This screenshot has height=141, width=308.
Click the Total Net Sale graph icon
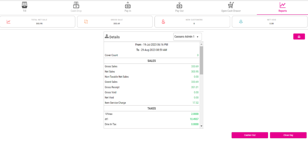[x=9, y=22]
